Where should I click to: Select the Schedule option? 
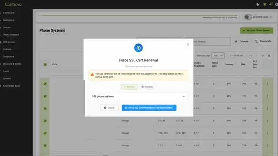(147, 87)
